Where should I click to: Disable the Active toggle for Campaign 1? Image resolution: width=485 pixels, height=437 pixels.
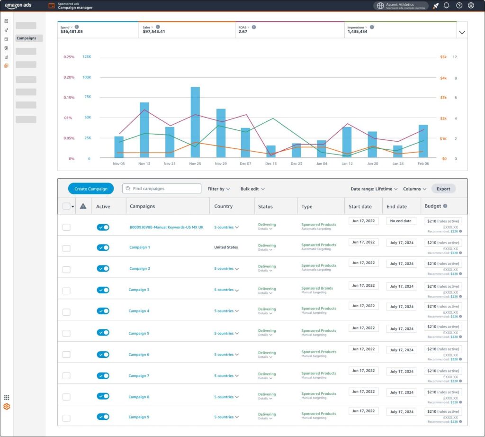pyautogui.click(x=103, y=247)
